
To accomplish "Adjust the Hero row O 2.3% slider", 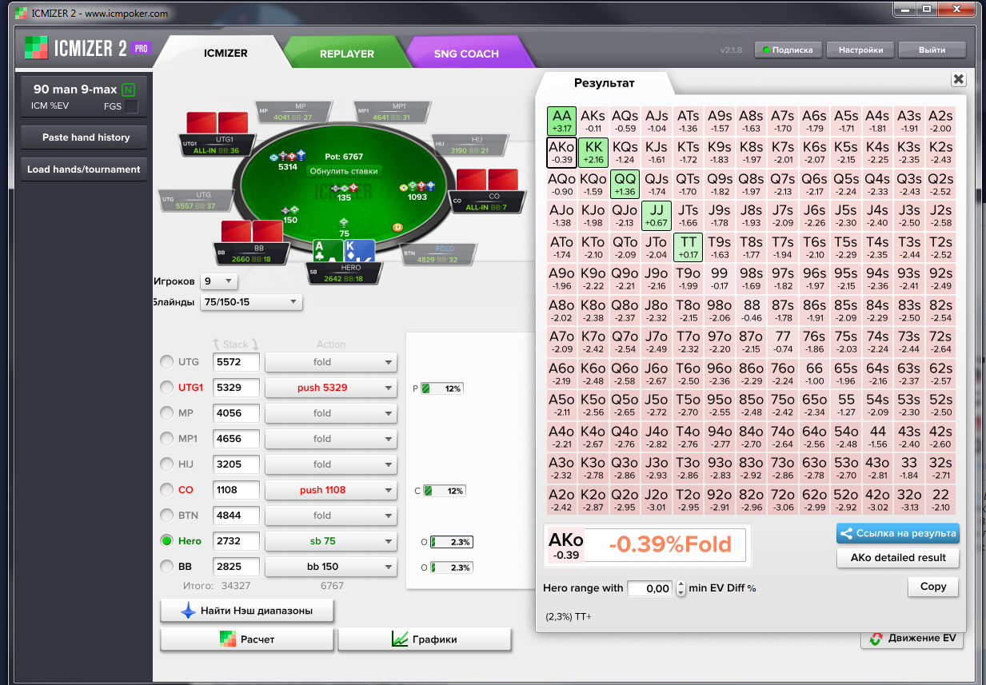I will (452, 542).
